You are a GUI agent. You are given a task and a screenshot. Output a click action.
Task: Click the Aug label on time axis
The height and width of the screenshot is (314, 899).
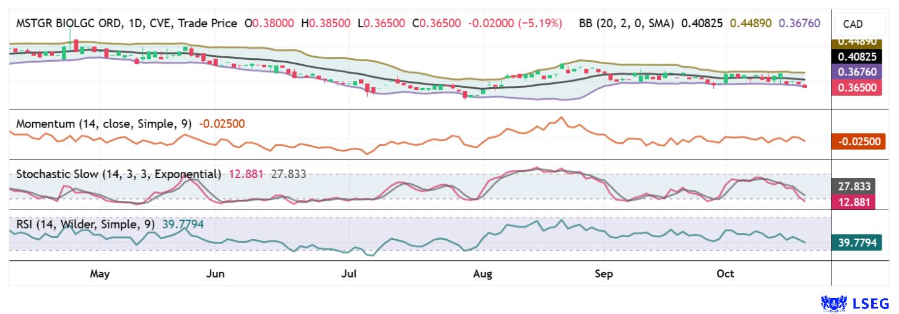(x=482, y=274)
